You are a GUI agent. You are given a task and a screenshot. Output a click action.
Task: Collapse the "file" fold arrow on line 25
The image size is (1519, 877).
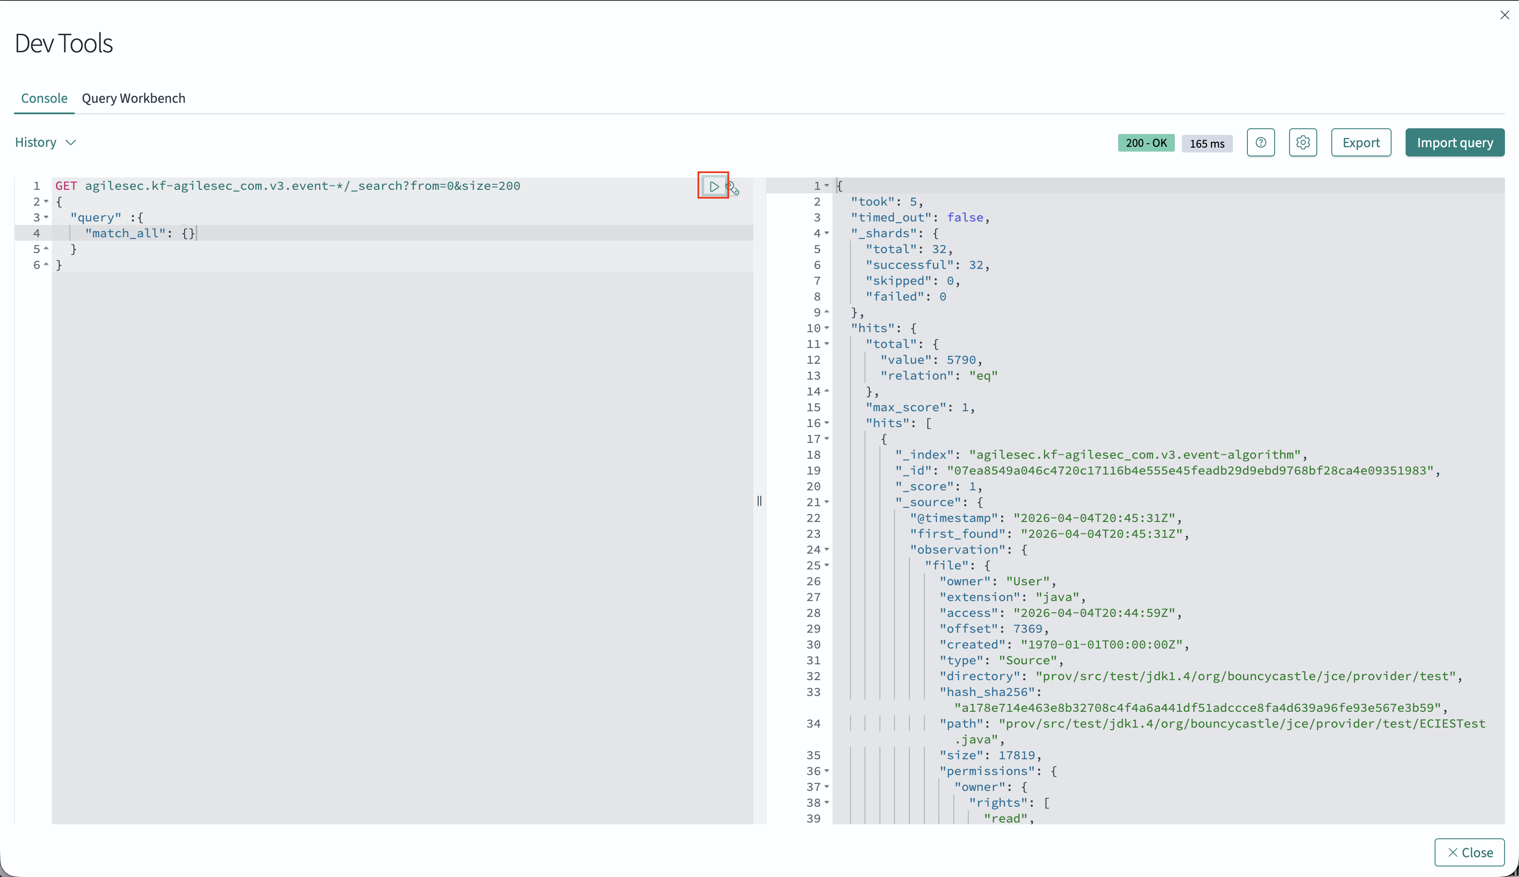pos(827,565)
